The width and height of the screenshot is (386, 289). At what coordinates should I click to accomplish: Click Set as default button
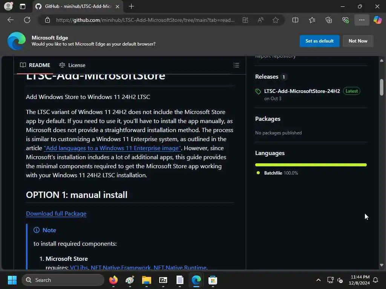[319, 41]
